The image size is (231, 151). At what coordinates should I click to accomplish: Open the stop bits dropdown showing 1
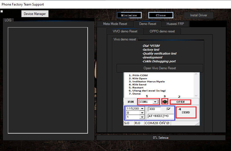142,117
